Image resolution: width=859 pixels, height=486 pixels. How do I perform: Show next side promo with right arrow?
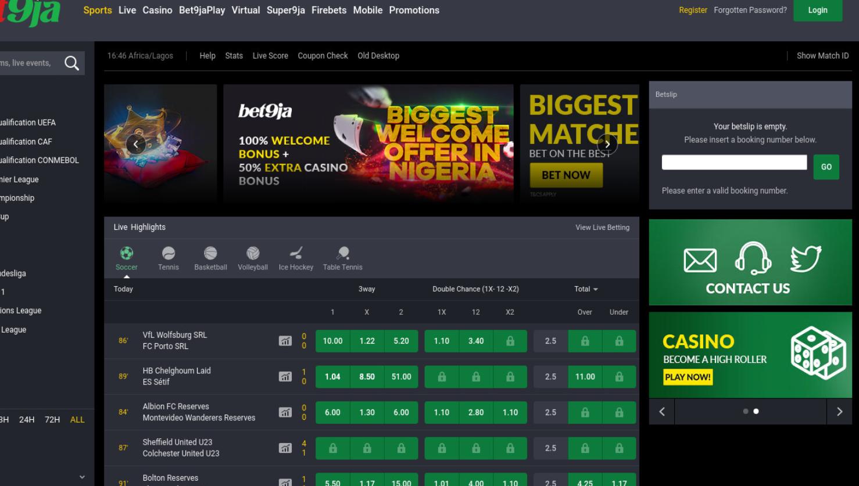coord(839,412)
